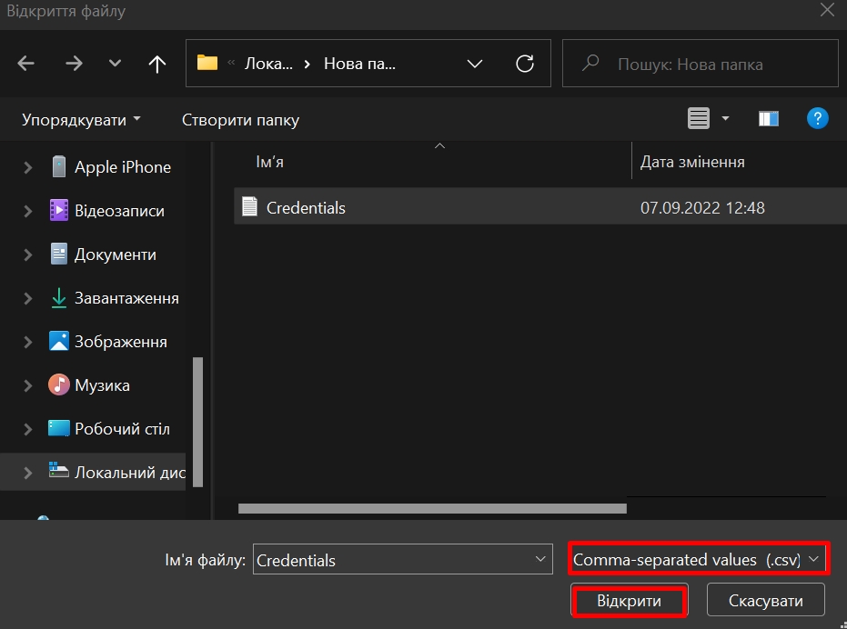Click the view layout icon
This screenshot has height=629, width=847.
tap(698, 118)
